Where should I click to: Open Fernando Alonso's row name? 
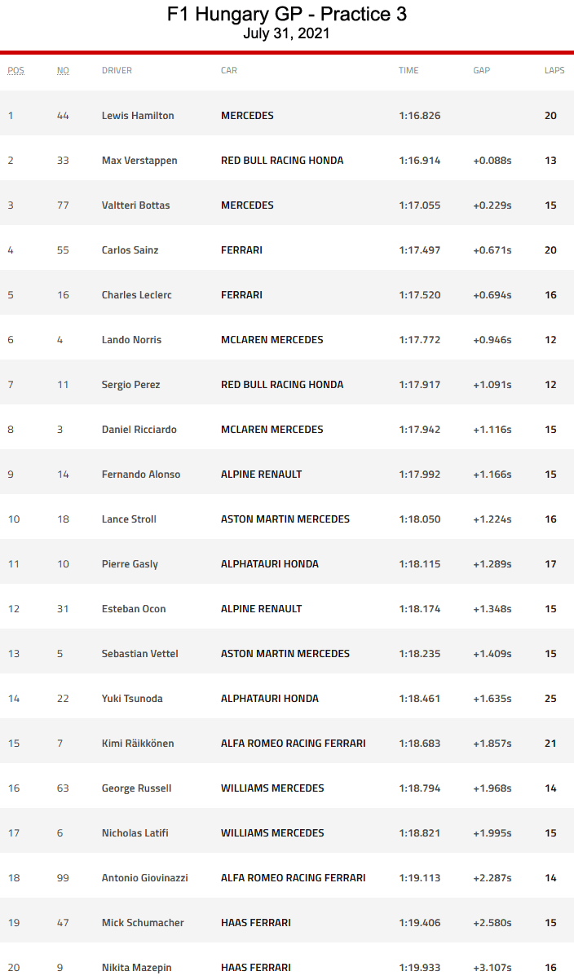pyautogui.click(x=141, y=475)
